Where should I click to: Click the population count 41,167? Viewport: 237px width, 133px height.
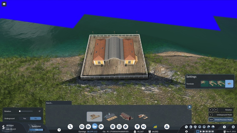140,132
